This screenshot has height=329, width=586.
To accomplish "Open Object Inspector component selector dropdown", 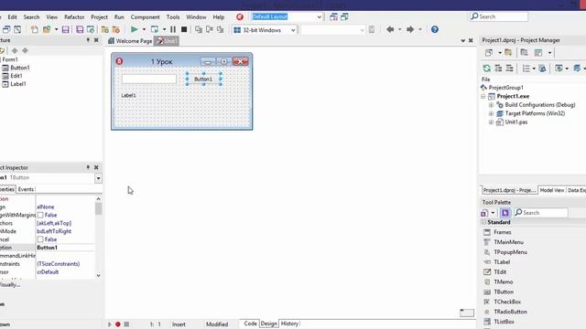I will [x=98, y=178].
